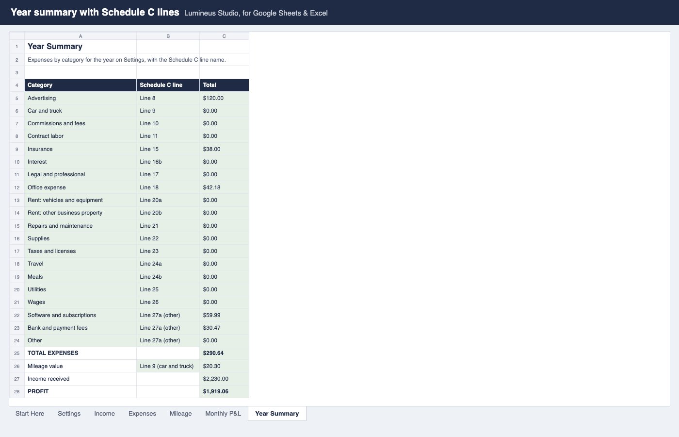Select column A header
Viewport: 679px width, 437px height.
coord(81,36)
